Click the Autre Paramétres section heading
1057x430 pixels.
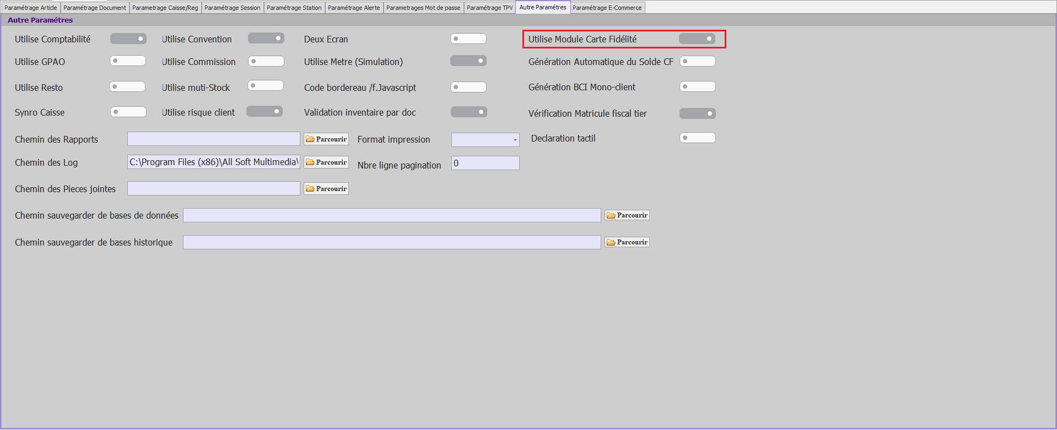point(40,20)
